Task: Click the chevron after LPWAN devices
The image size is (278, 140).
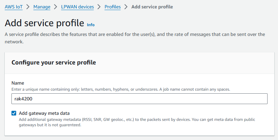Action: 99,7
